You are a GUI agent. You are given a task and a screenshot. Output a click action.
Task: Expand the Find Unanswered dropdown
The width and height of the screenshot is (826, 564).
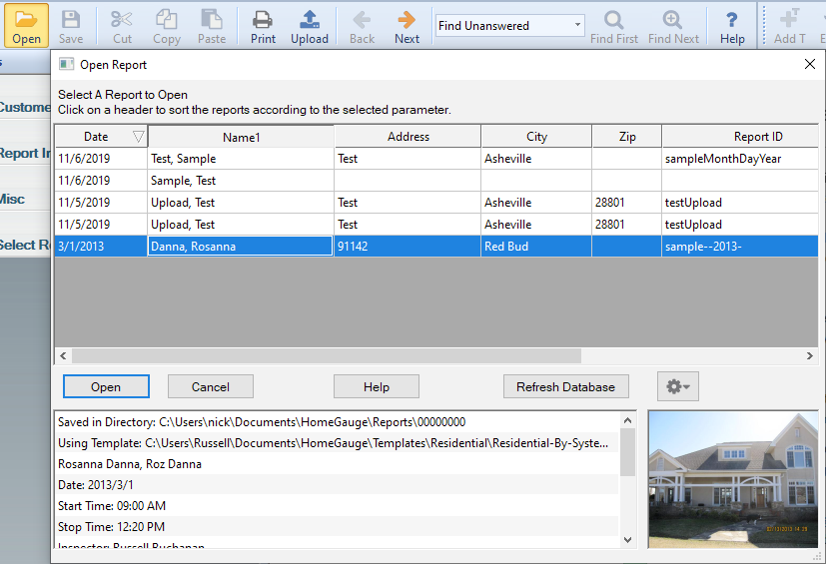pyautogui.click(x=578, y=26)
